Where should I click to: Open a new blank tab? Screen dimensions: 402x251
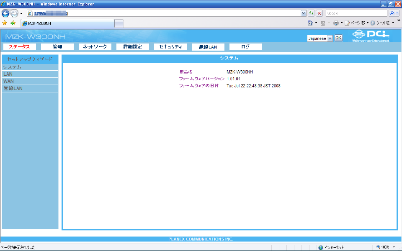pos(119,23)
